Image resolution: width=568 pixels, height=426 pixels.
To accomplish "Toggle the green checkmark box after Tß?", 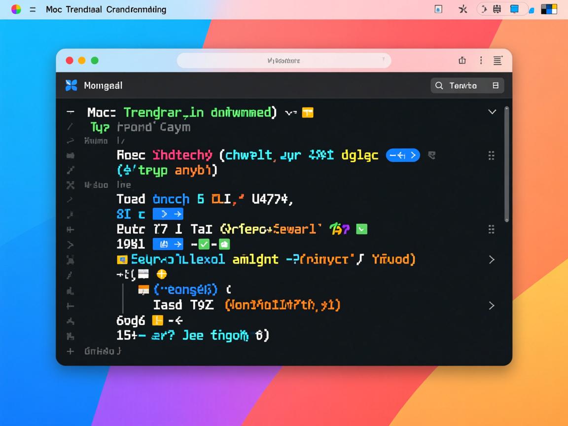I will (362, 229).
